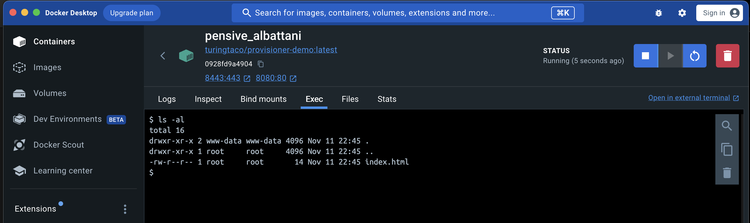
Task: Clear terminal using the trash icon
Action: 727,173
